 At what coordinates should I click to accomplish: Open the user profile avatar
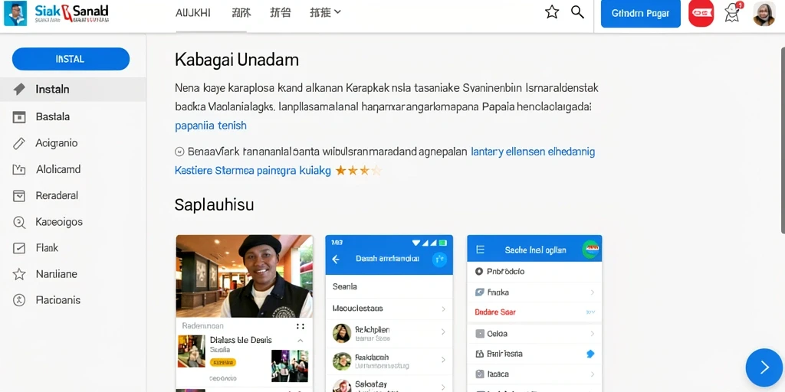coord(764,14)
